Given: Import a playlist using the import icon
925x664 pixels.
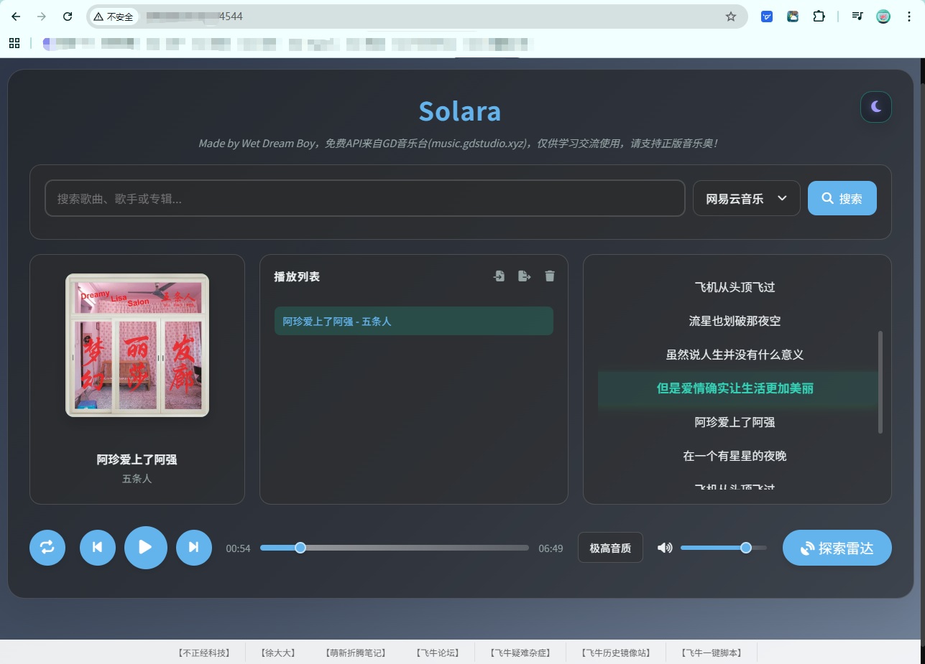Looking at the screenshot, I should tap(499, 276).
